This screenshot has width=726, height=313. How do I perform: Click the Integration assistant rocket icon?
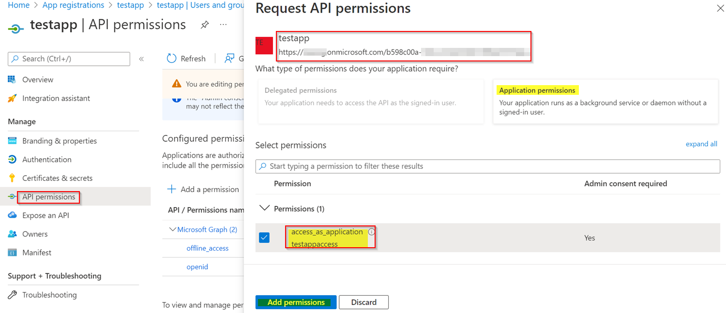(13, 98)
